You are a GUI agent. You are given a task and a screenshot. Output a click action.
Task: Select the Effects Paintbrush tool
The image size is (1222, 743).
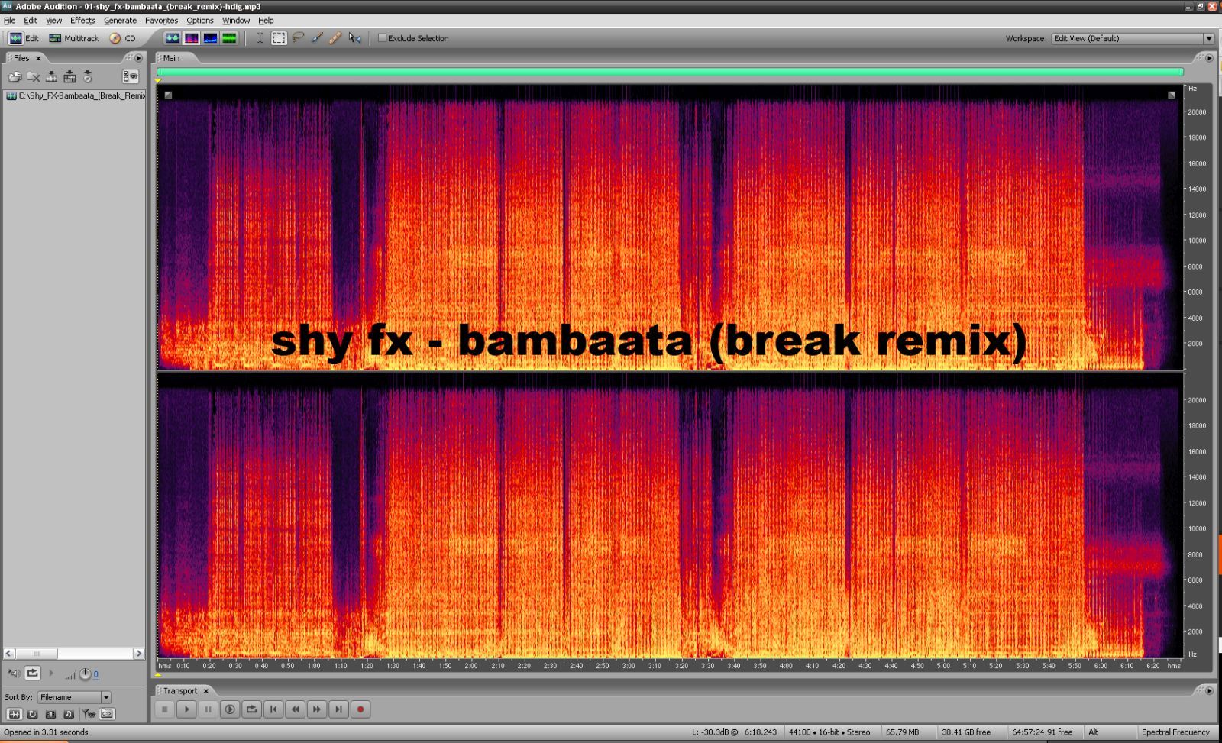click(x=317, y=38)
